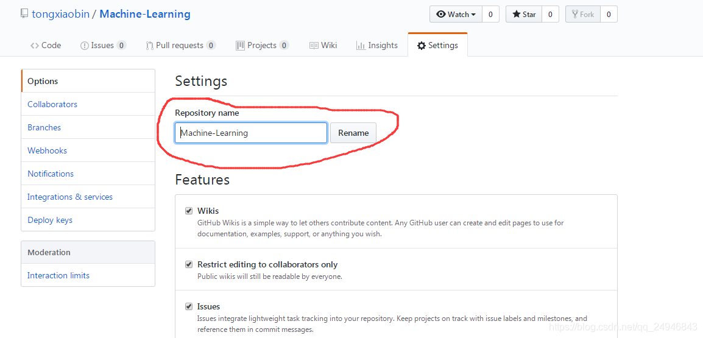Open the tongxiaobin owner profile link
The width and height of the screenshot is (703, 338).
(60, 14)
